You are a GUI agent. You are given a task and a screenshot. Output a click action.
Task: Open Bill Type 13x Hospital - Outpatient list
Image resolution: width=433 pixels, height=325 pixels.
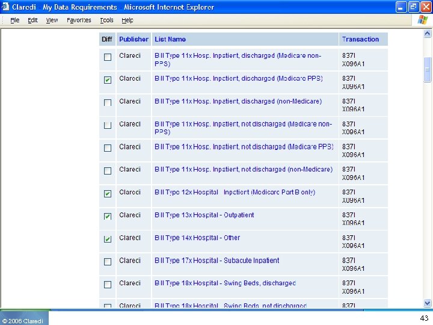(x=204, y=215)
